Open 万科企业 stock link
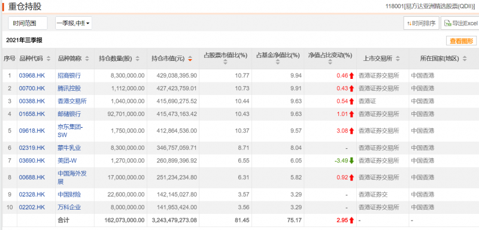The width and height of the screenshot is (479, 230). click(x=69, y=207)
